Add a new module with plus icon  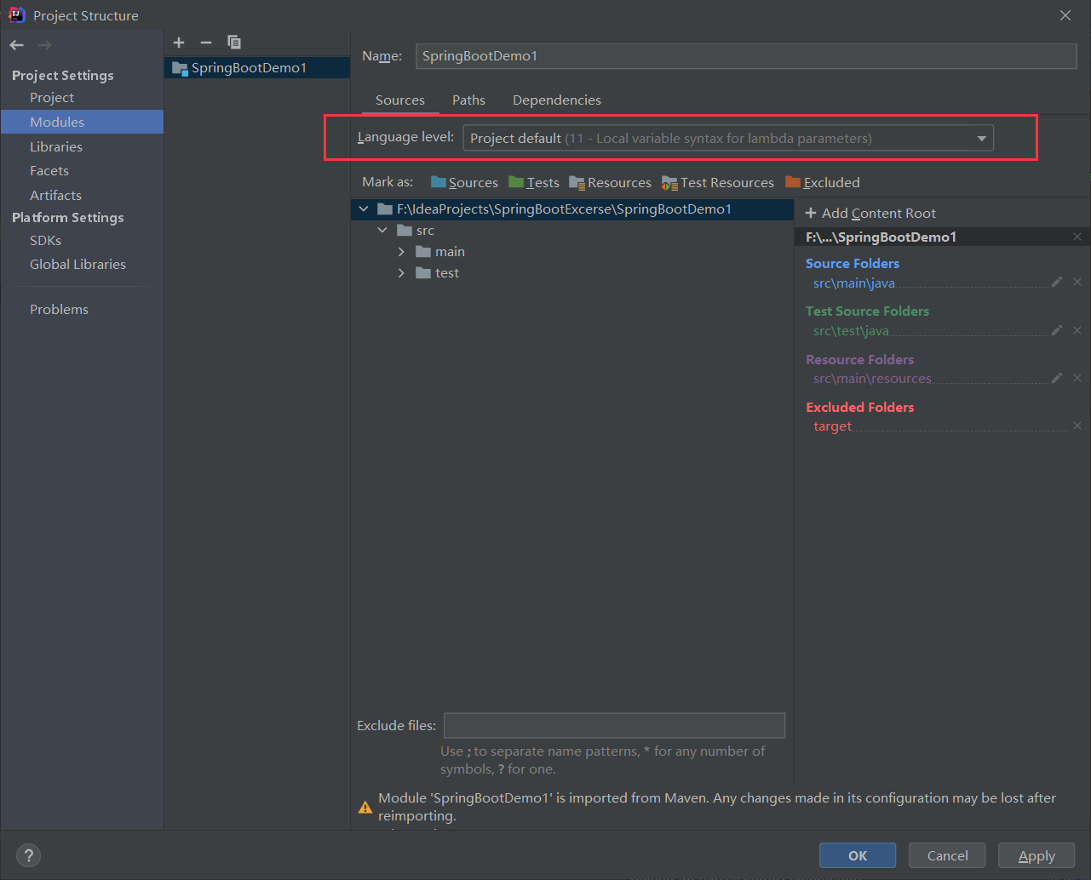[x=179, y=43]
